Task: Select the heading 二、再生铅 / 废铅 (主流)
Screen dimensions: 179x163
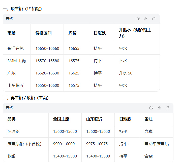Action: pos(26,98)
